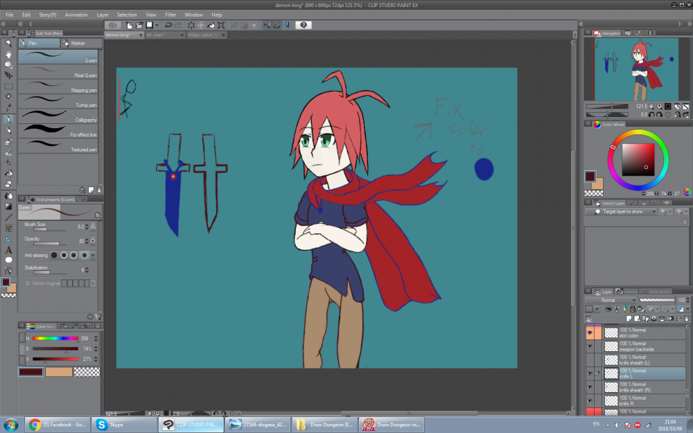
Task: Select the tan sub color swatch under color wheel
Action: [599, 185]
